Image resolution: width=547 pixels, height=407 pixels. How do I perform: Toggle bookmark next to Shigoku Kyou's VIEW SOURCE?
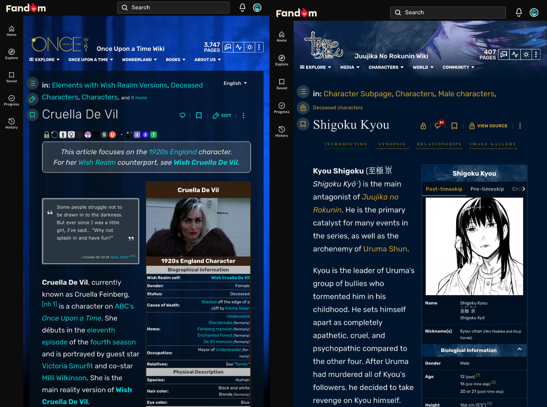(x=454, y=126)
